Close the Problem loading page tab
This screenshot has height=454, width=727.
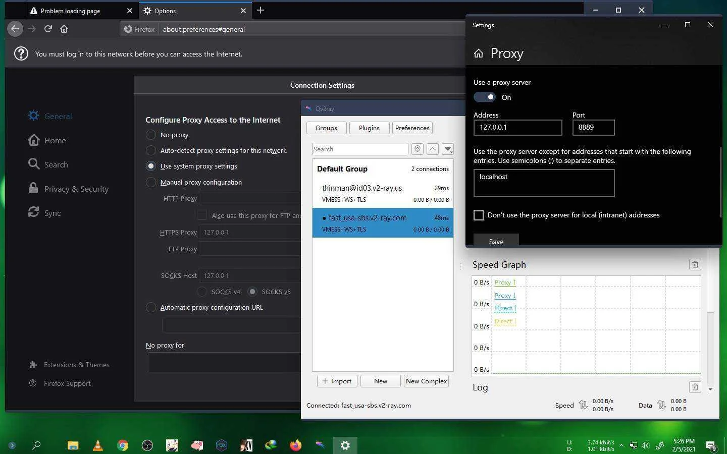(130, 11)
